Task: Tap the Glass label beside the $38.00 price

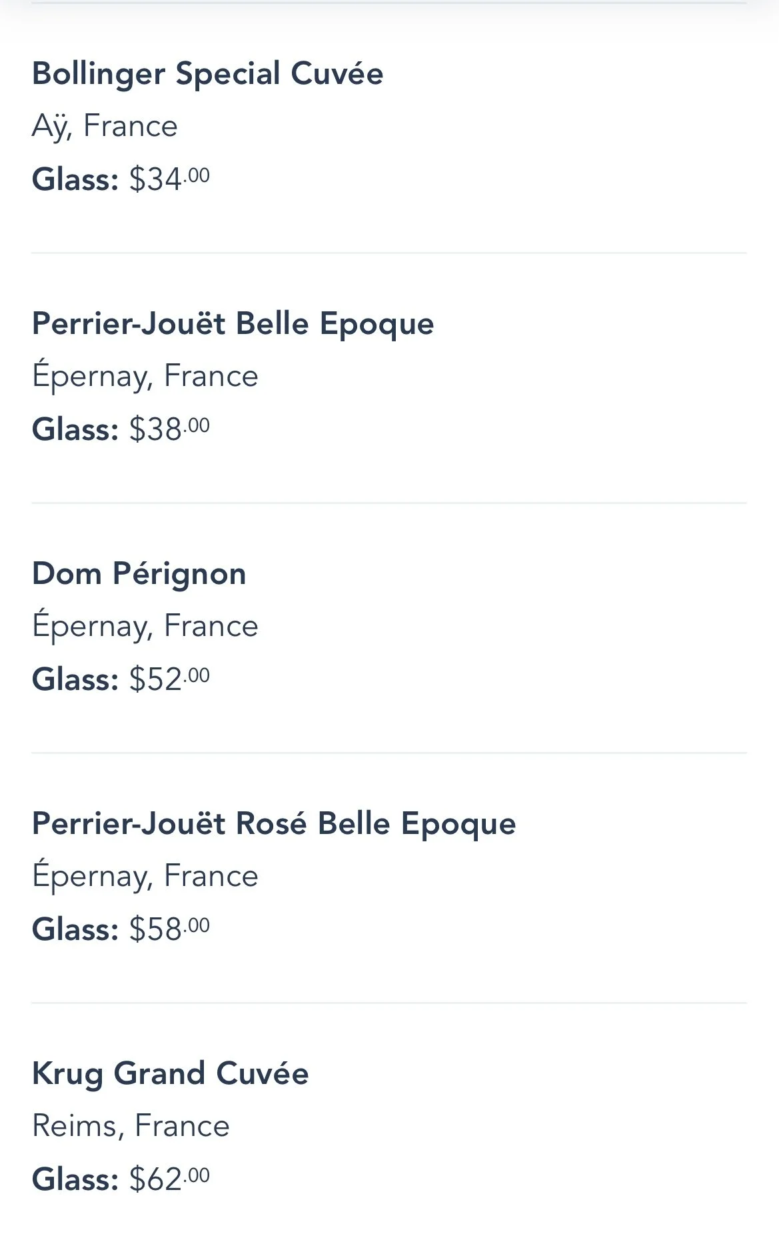Action: point(75,429)
